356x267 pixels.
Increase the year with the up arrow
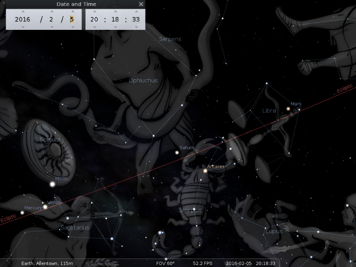[x=23, y=11]
